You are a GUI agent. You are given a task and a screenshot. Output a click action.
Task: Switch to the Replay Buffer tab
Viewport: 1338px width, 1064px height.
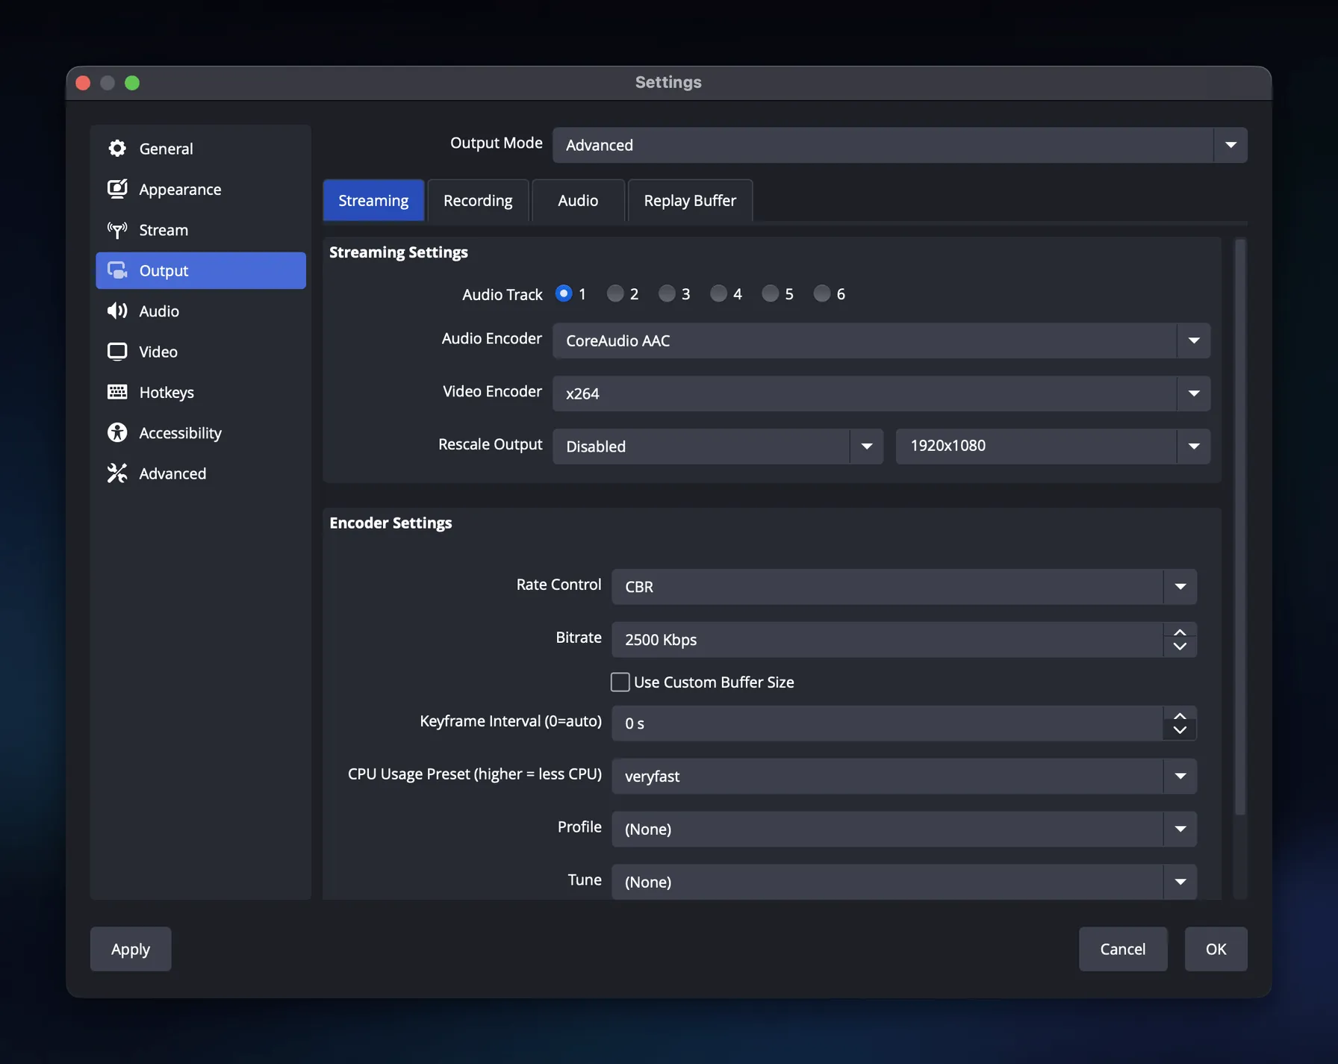(690, 200)
